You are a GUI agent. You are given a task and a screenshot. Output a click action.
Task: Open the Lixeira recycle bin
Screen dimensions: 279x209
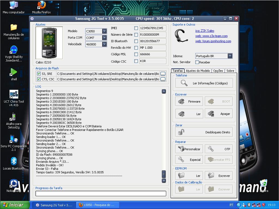264,186
